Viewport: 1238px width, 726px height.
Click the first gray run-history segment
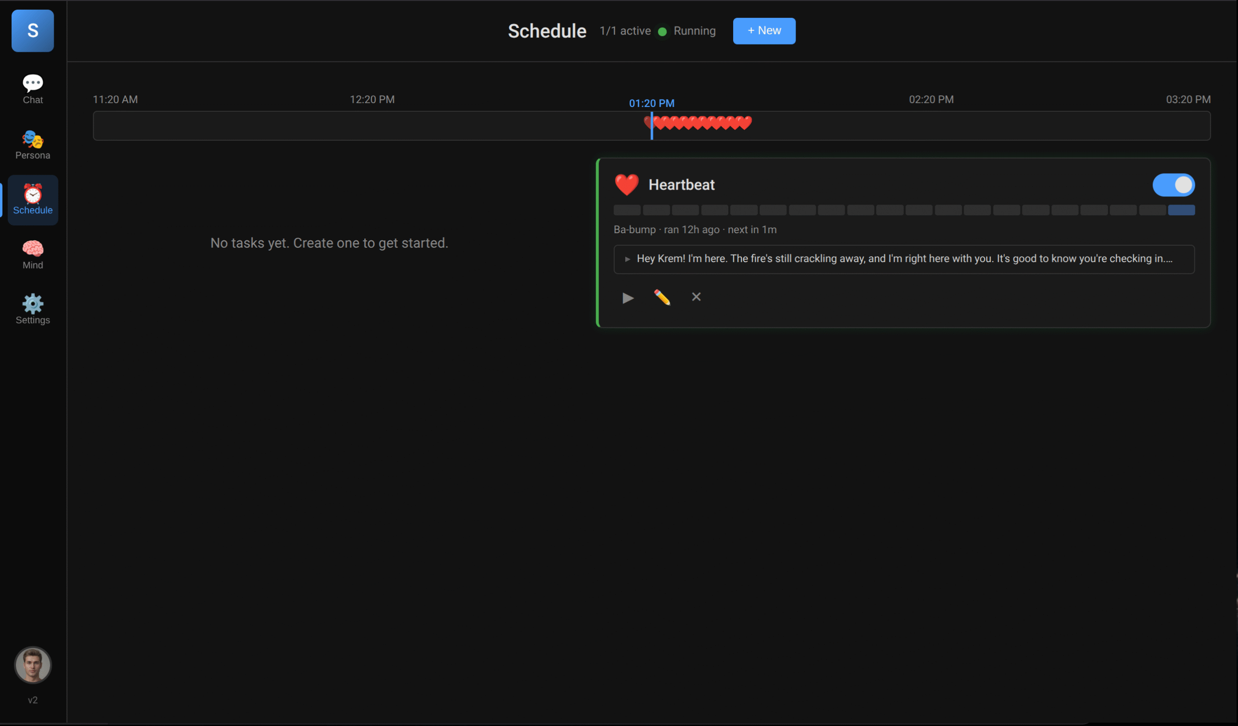[627, 210]
